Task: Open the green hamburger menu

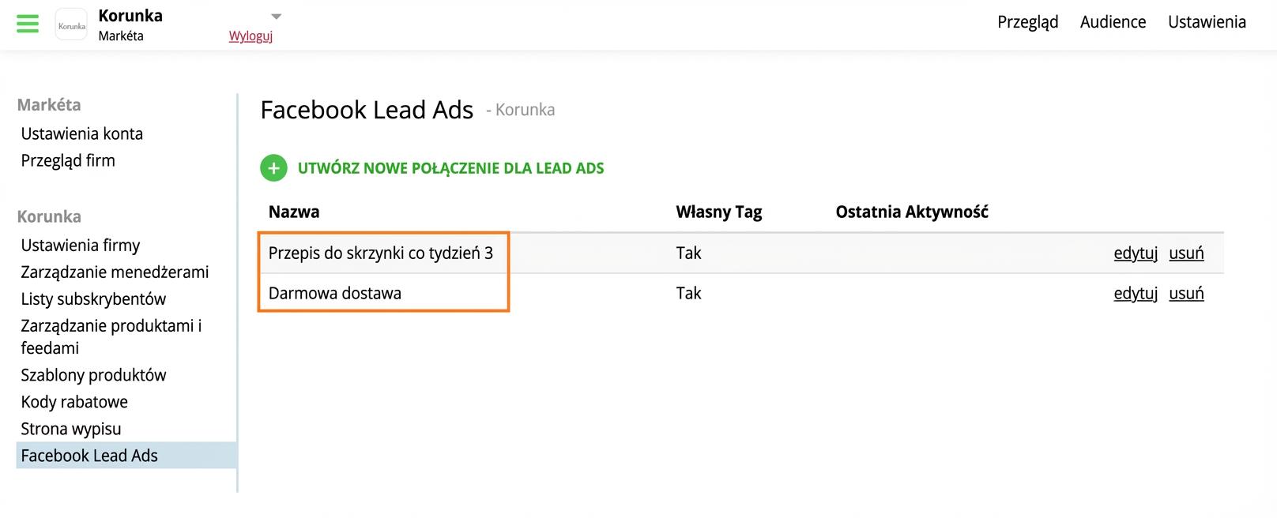Action: click(x=28, y=24)
